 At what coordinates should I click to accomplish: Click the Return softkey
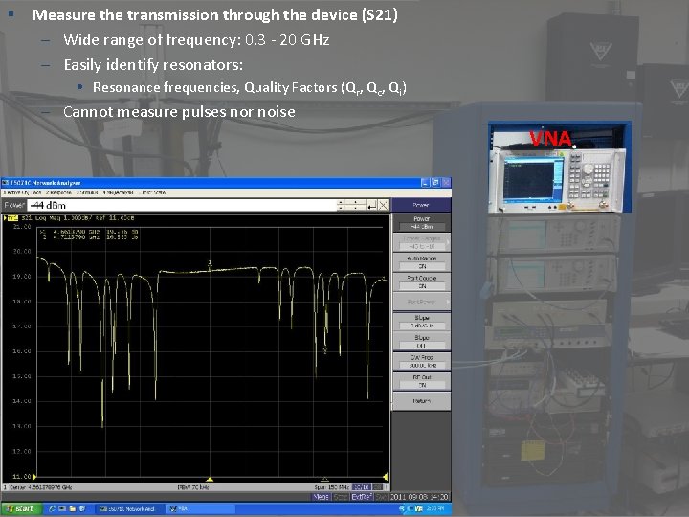click(421, 401)
